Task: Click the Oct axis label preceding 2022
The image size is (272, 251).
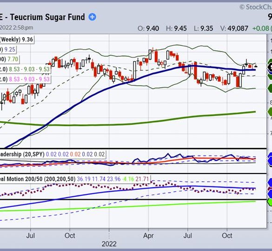Action: (x=70, y=235)
